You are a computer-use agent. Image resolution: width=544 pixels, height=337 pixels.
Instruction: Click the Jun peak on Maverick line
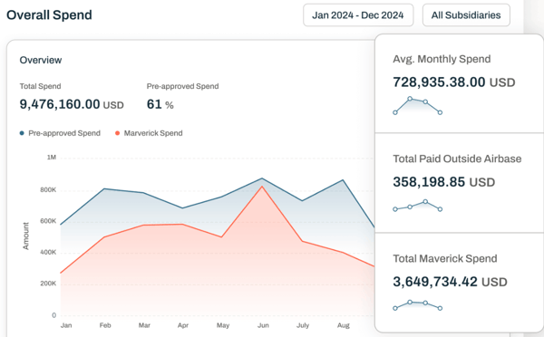(262, 187)
